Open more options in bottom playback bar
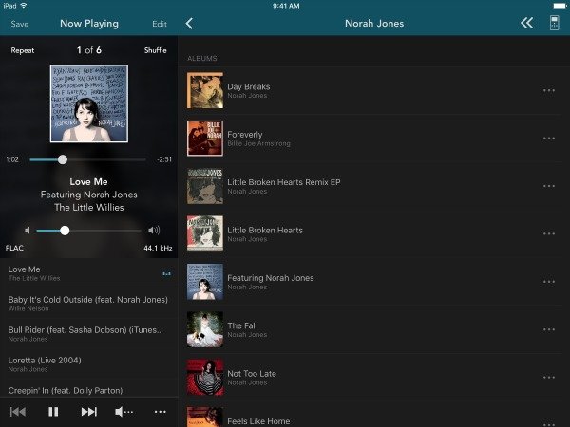 coord(160,412)
